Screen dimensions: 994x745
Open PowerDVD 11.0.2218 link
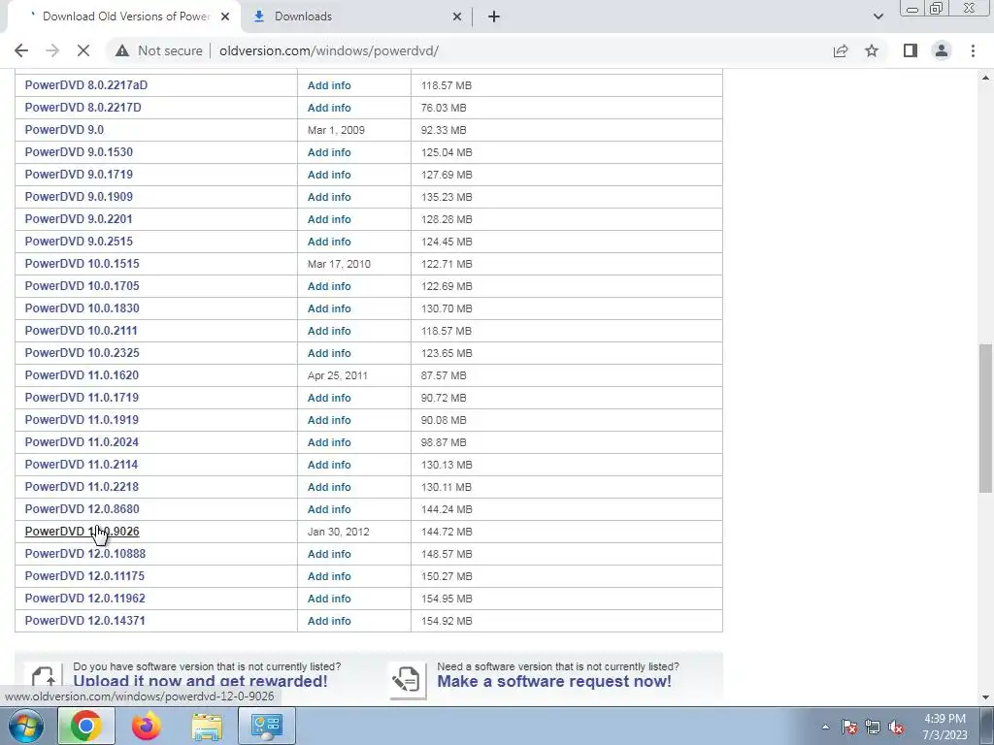pyautogui.click(x=82, y=487)
